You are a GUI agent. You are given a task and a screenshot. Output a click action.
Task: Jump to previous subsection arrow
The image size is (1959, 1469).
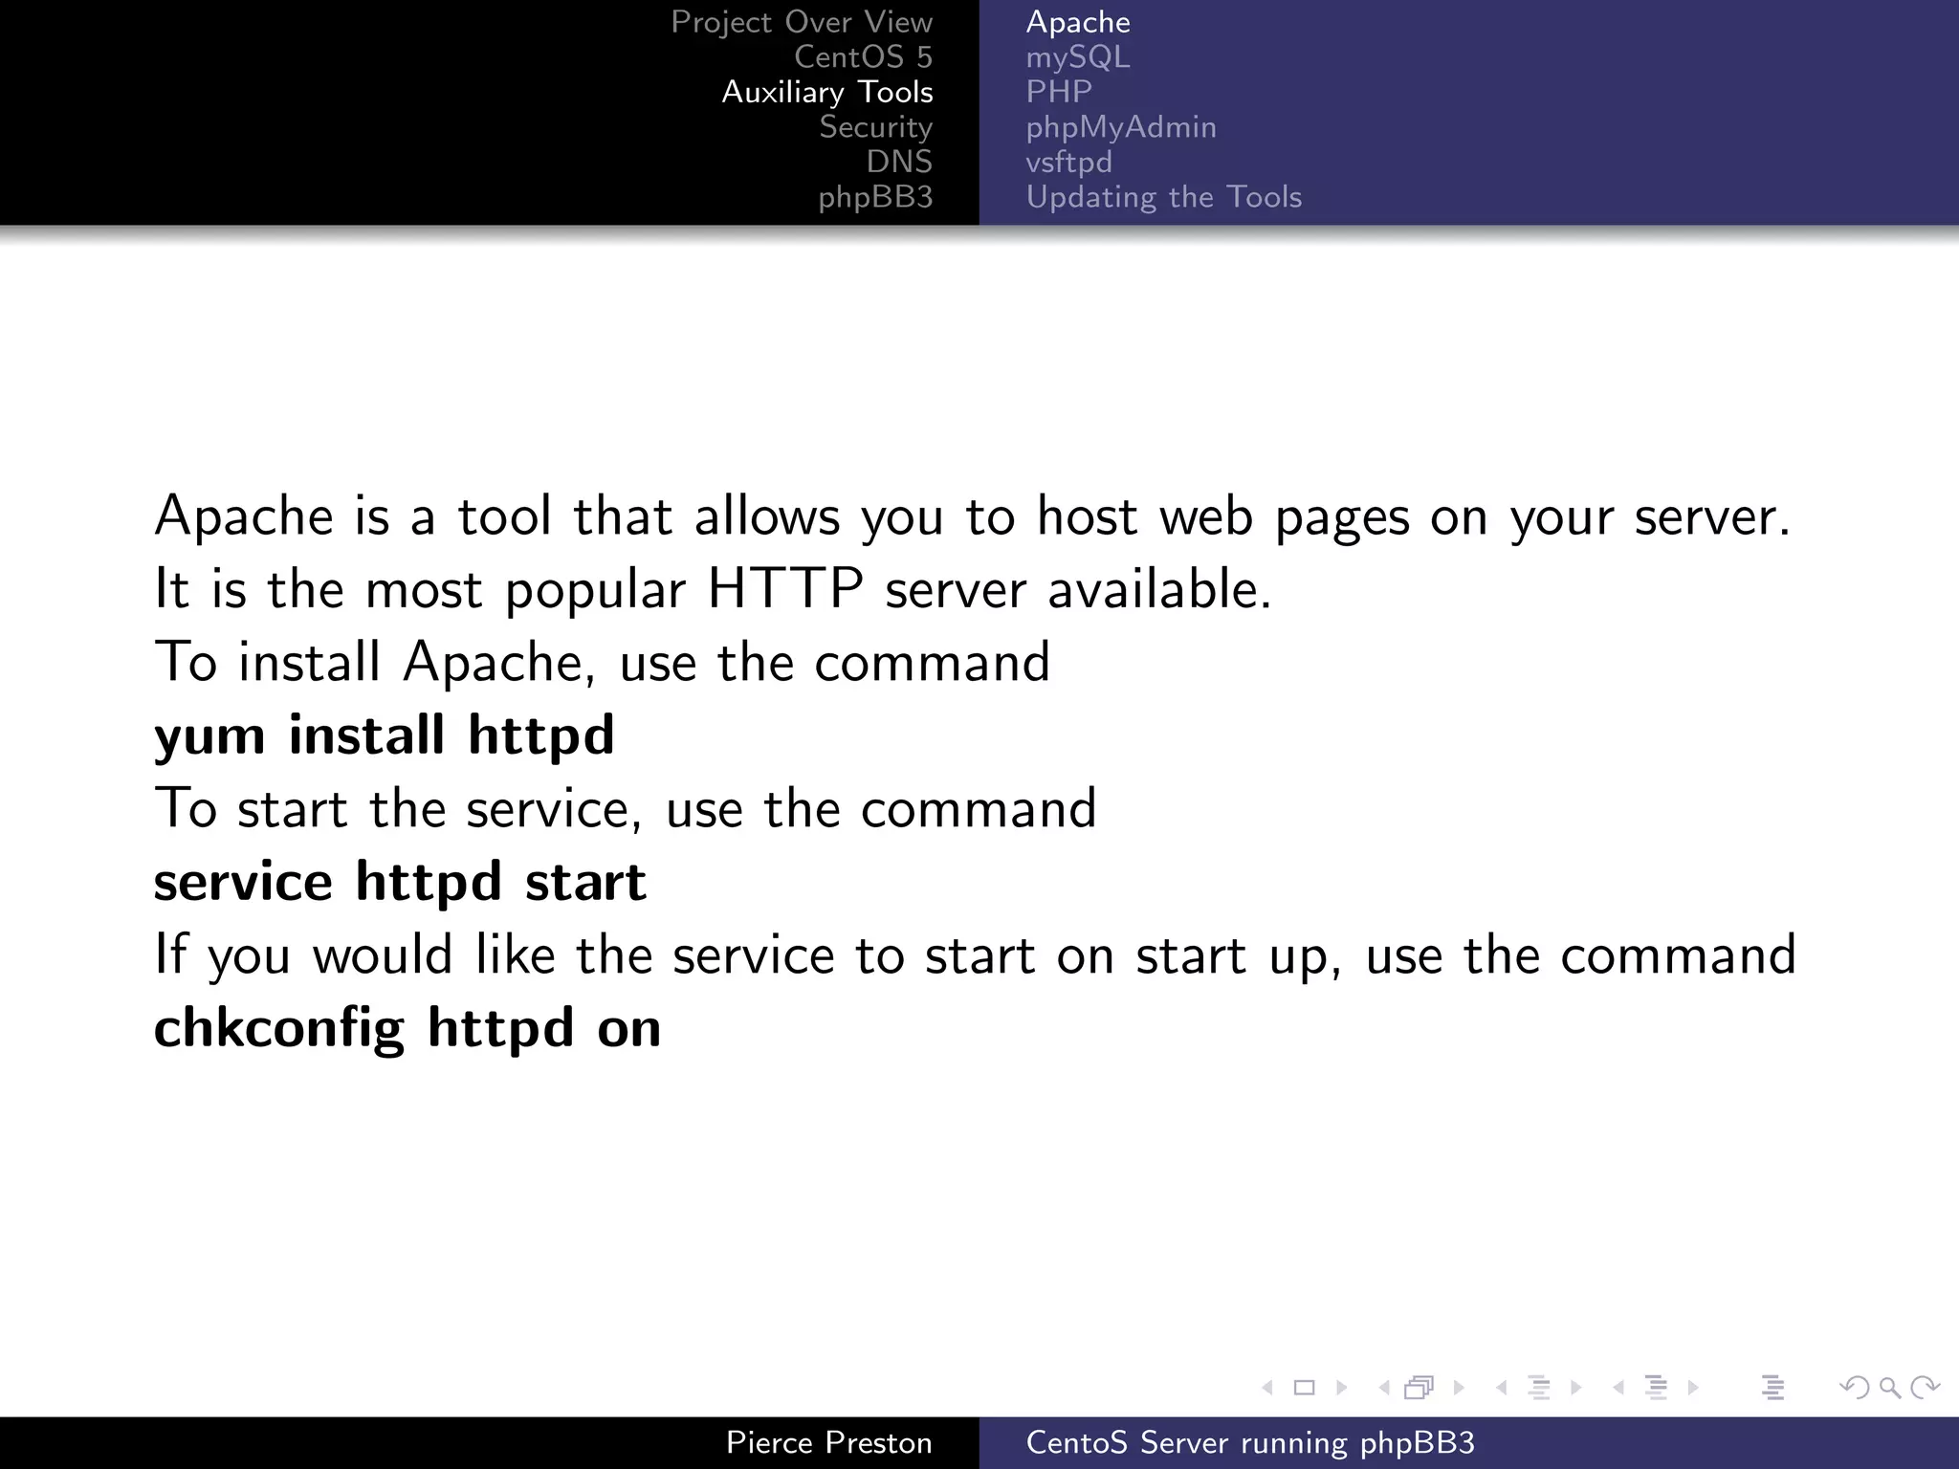pos(1501,1388)
